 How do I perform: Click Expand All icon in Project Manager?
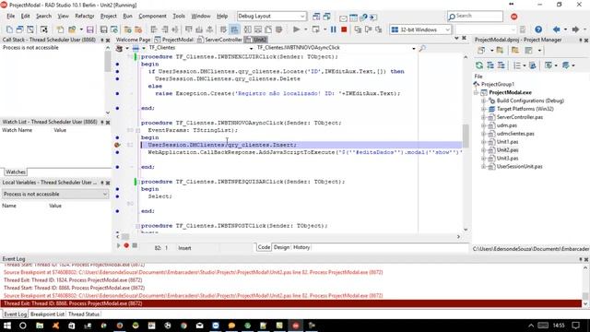490,65
